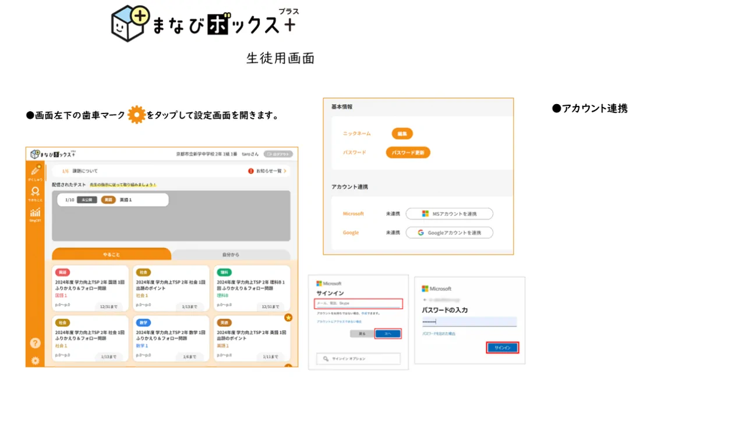Click the パスワード更新 button
The image size is (749, 421).
(x=408, y=152)
